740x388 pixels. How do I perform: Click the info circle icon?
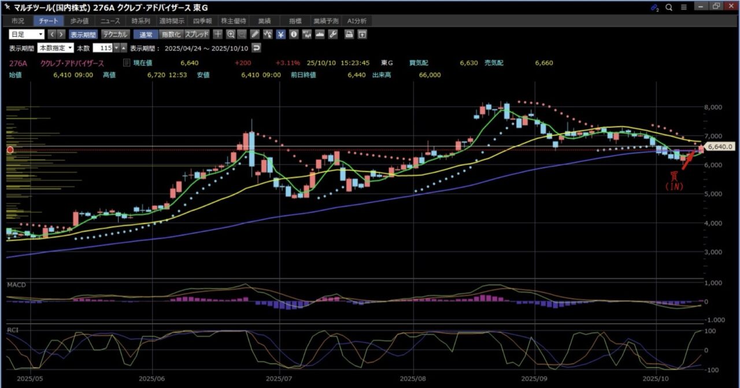(x=294, y=34)
